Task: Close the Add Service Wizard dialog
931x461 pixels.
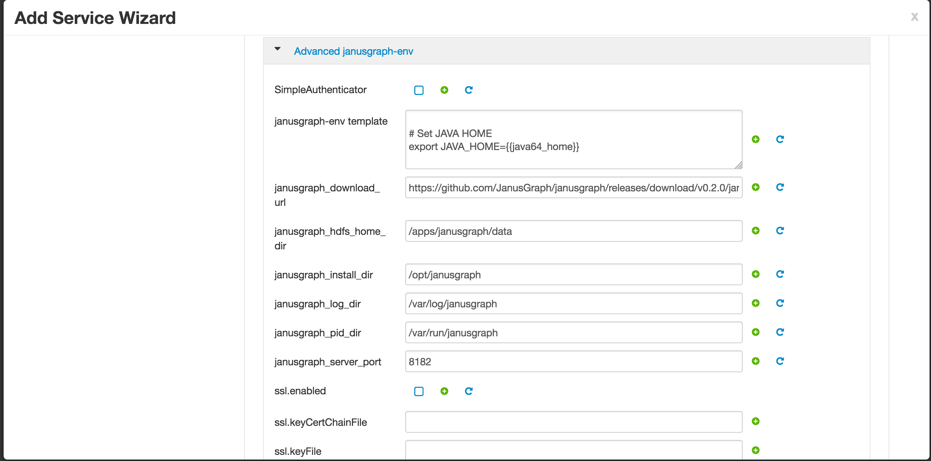Action: 914,17
